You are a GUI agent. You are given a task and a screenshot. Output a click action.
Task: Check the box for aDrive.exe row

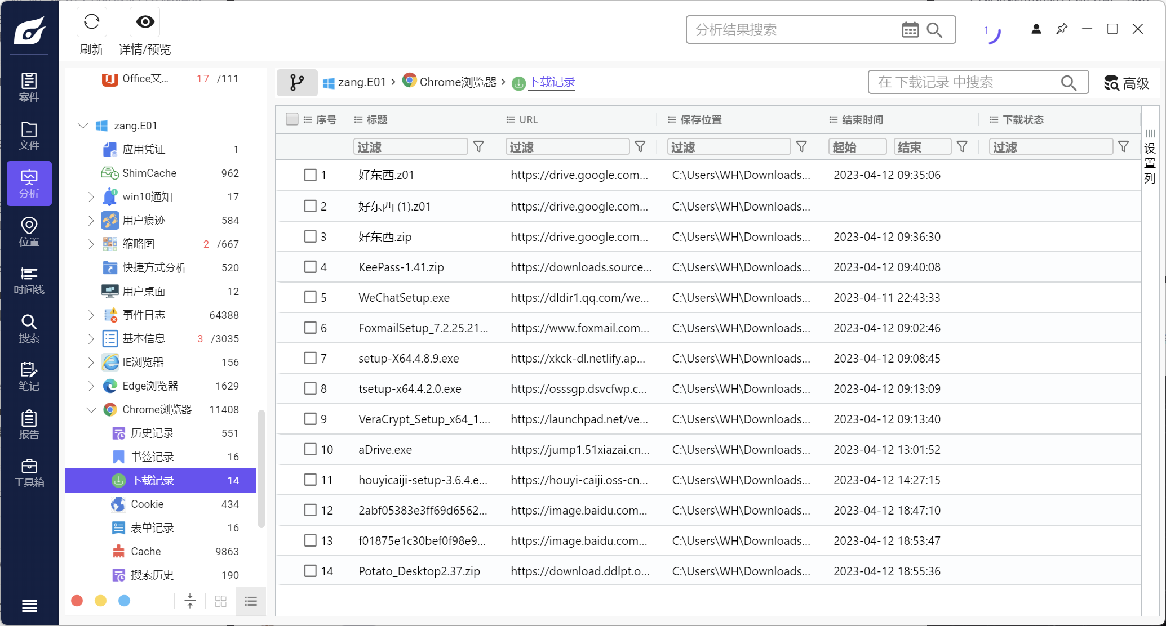[310, 449]
